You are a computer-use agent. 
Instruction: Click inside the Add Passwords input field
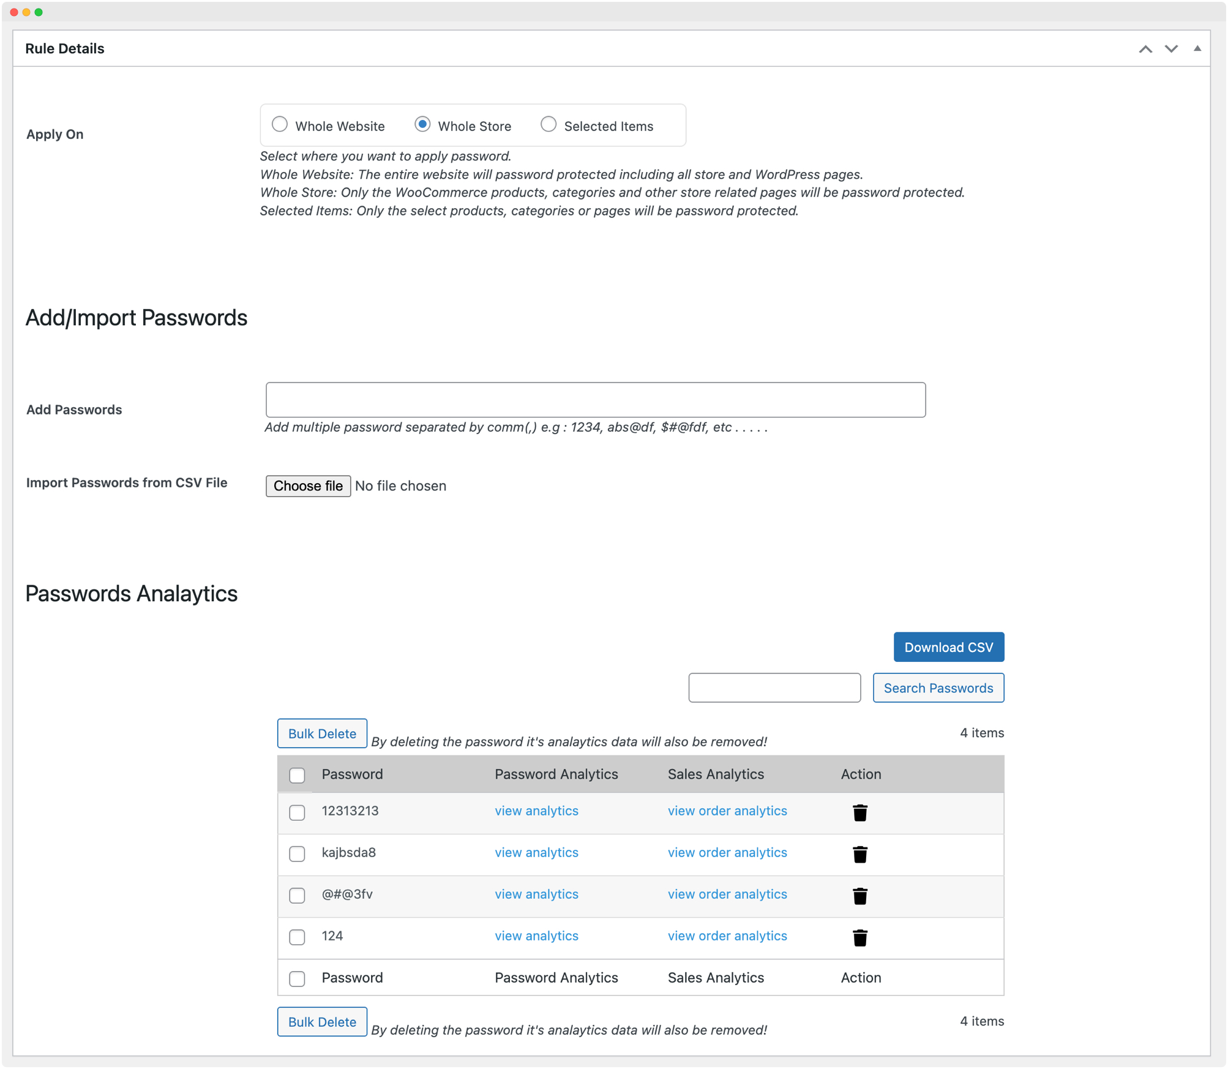click(595, 399)
